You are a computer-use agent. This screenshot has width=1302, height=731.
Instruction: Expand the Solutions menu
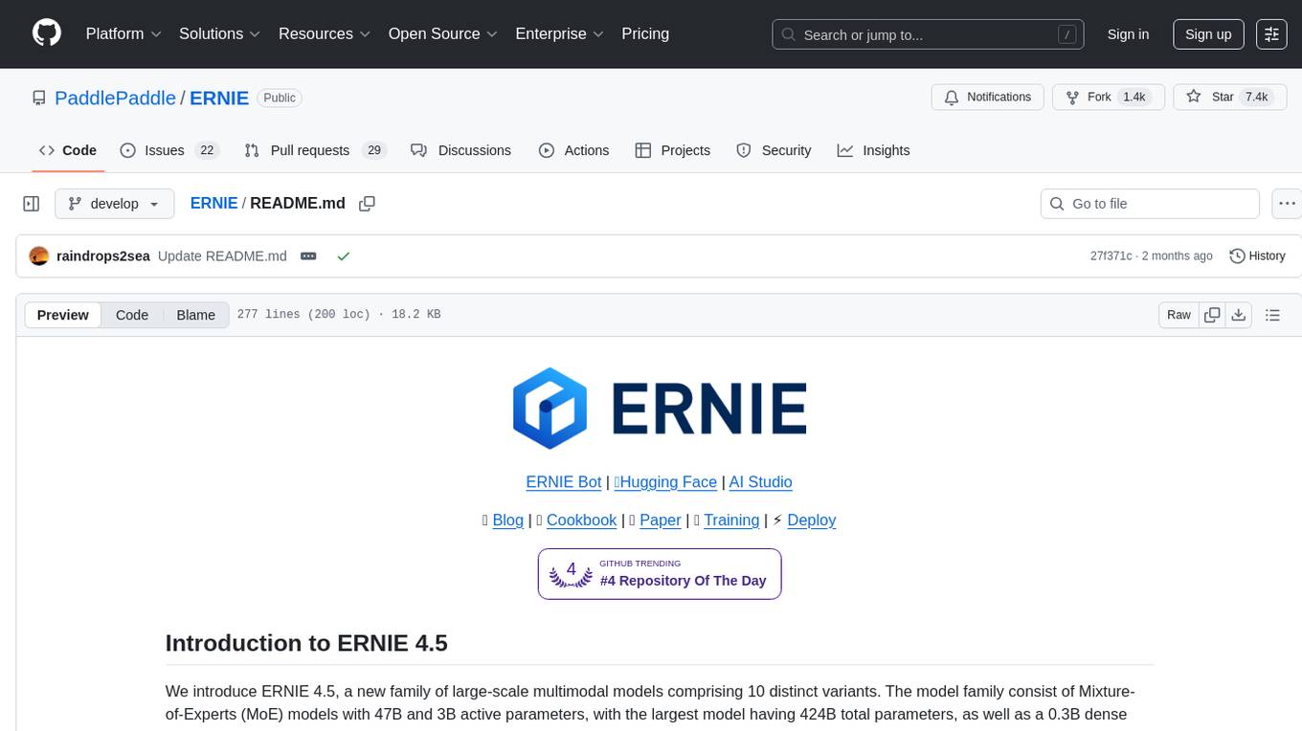220,33
